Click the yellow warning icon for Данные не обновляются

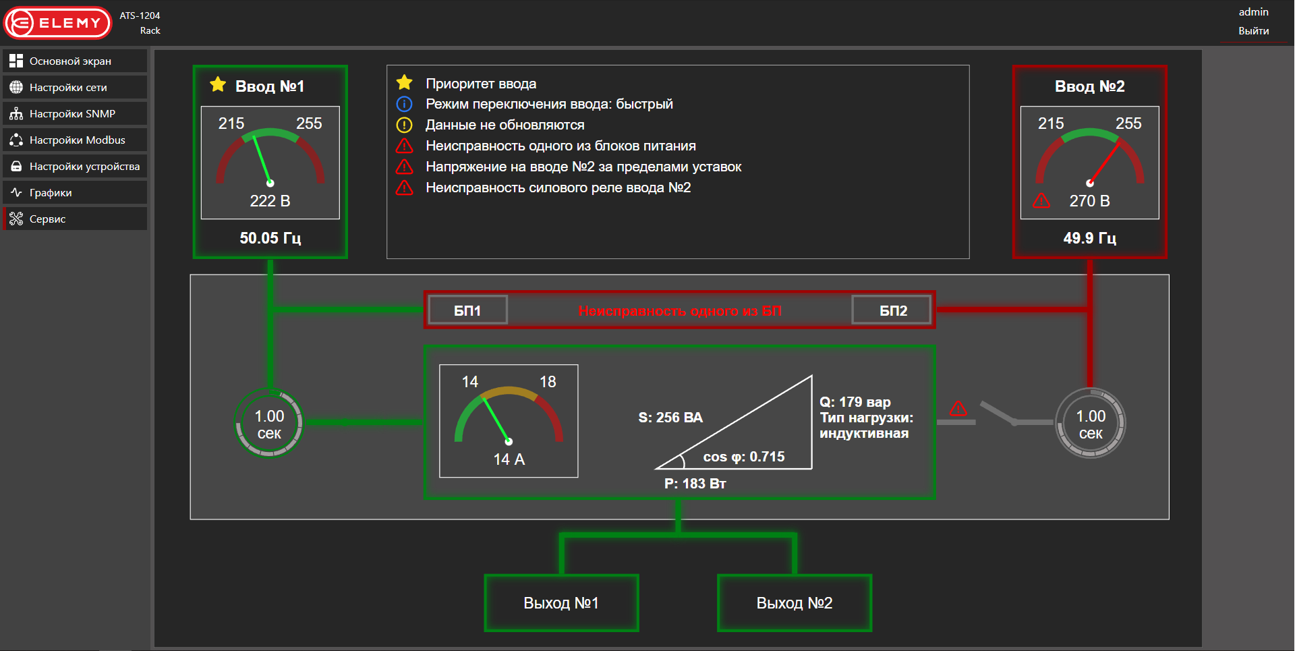[x=404, y=125]
